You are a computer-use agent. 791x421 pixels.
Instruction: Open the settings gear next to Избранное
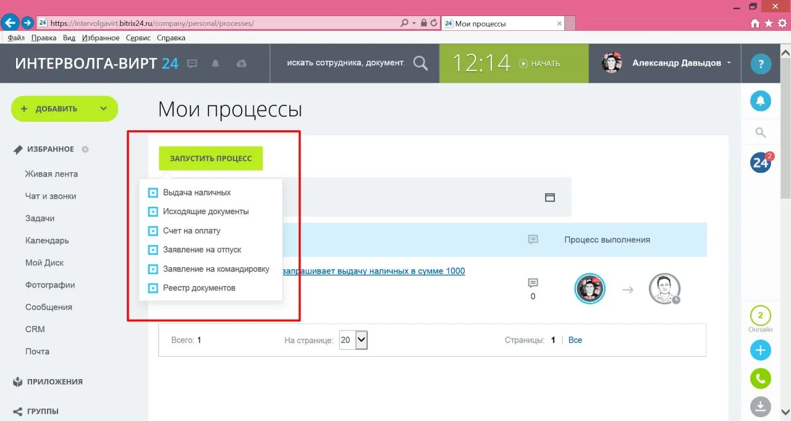click(x=85, y=149)
